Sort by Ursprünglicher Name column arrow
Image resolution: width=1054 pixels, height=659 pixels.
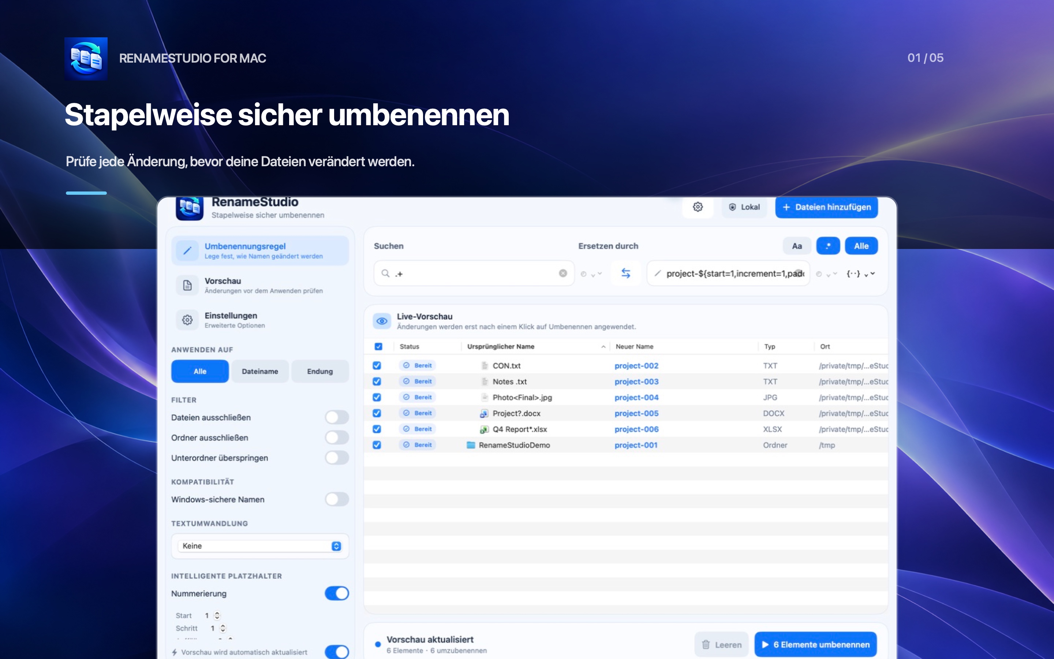[x=603, y=347]
